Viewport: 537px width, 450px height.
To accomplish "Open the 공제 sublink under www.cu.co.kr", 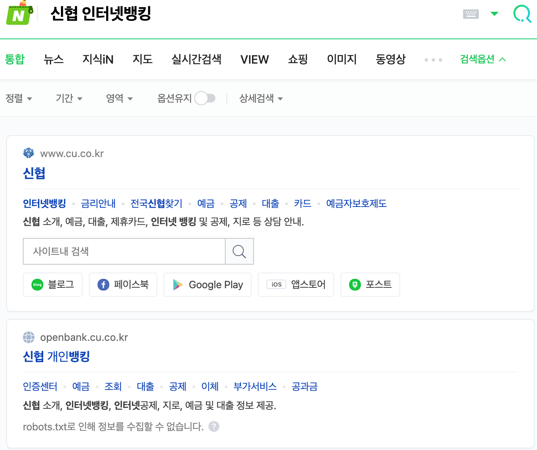I will pos(238,203).
